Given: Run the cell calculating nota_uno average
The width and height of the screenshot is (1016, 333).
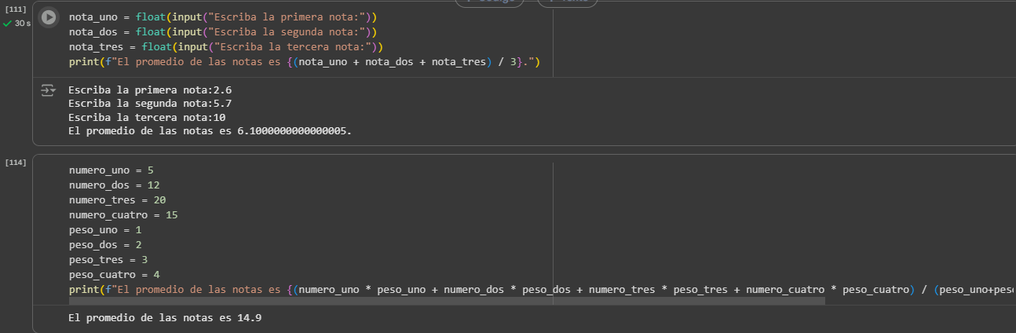Looking at the screenshot, I should (x=49, y=16).
